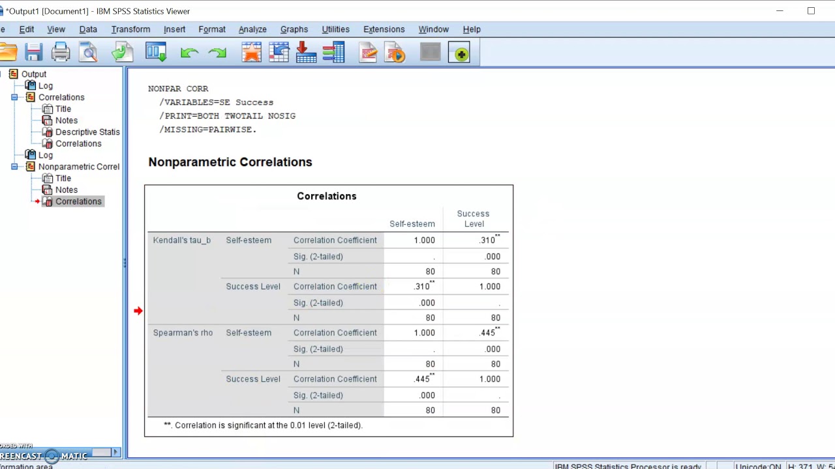Image resolution: width=835 pixels, height=469 pixels.
Task: Select Descriptive Statis item in outline
Action: click(x=87, y=132)
